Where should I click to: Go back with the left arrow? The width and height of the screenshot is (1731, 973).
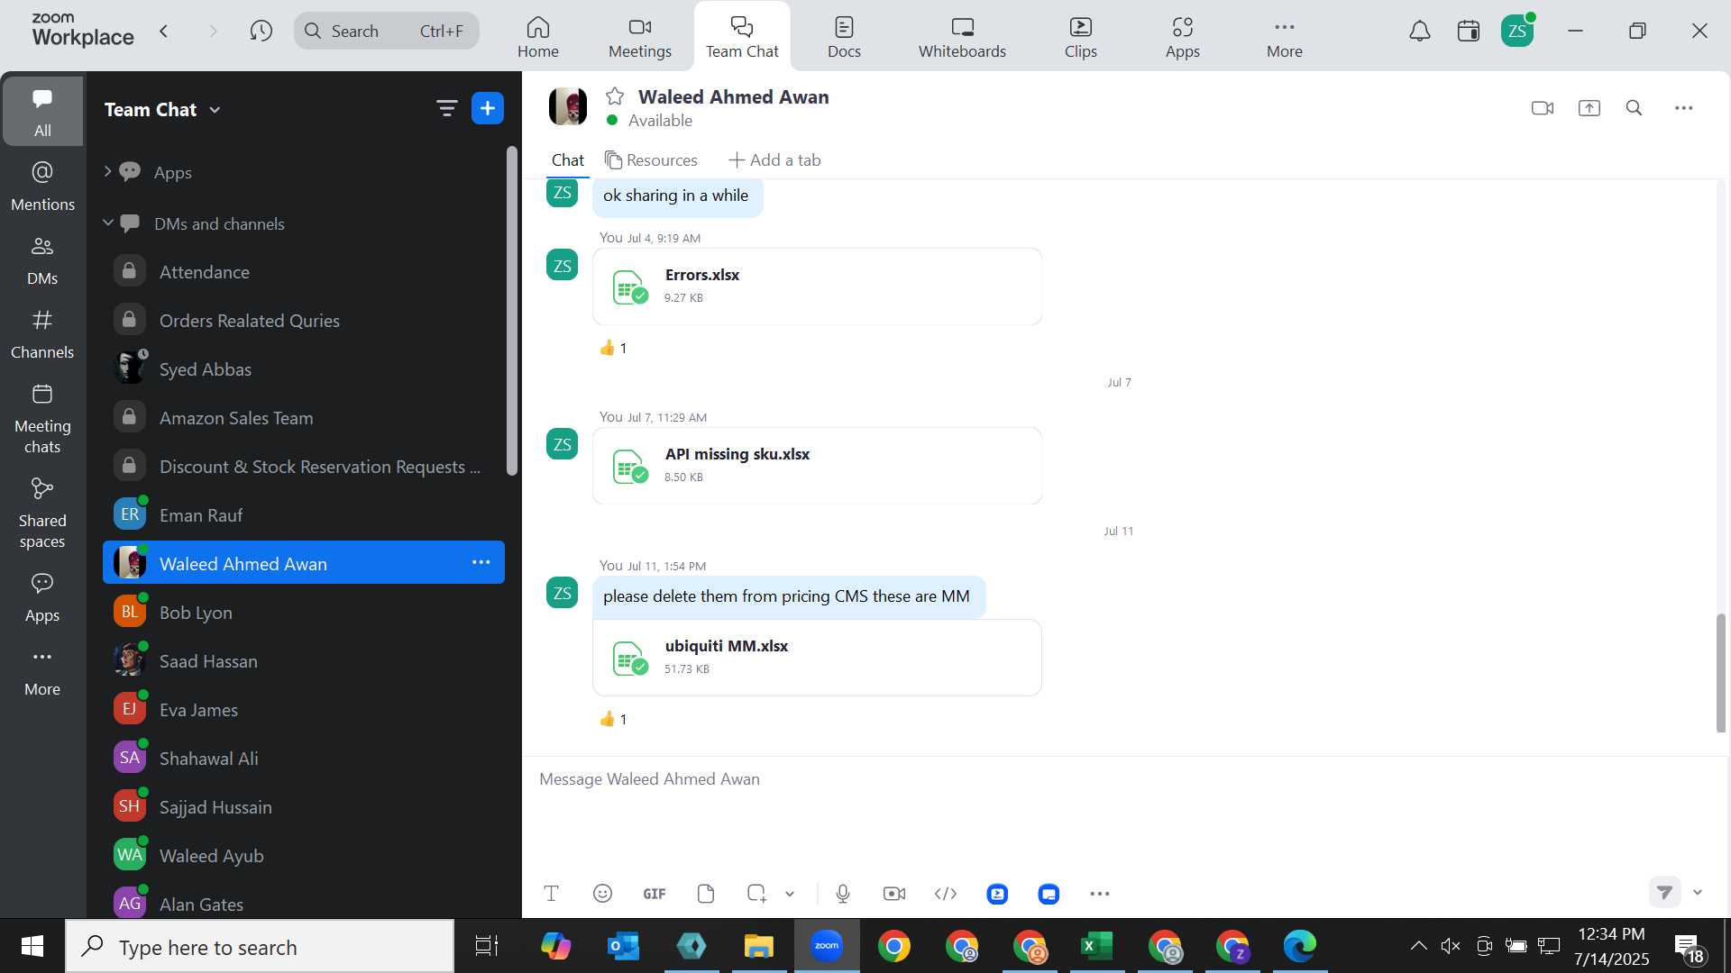click(x=163, y=32)
